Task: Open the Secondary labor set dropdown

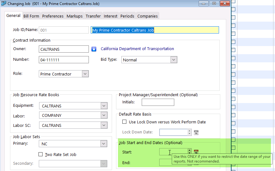Action: (x=104, y=163)
